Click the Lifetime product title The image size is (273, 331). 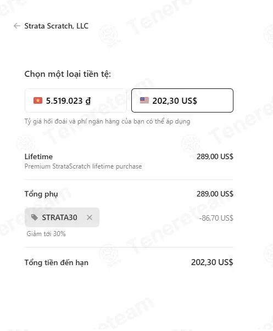(38, 156)
